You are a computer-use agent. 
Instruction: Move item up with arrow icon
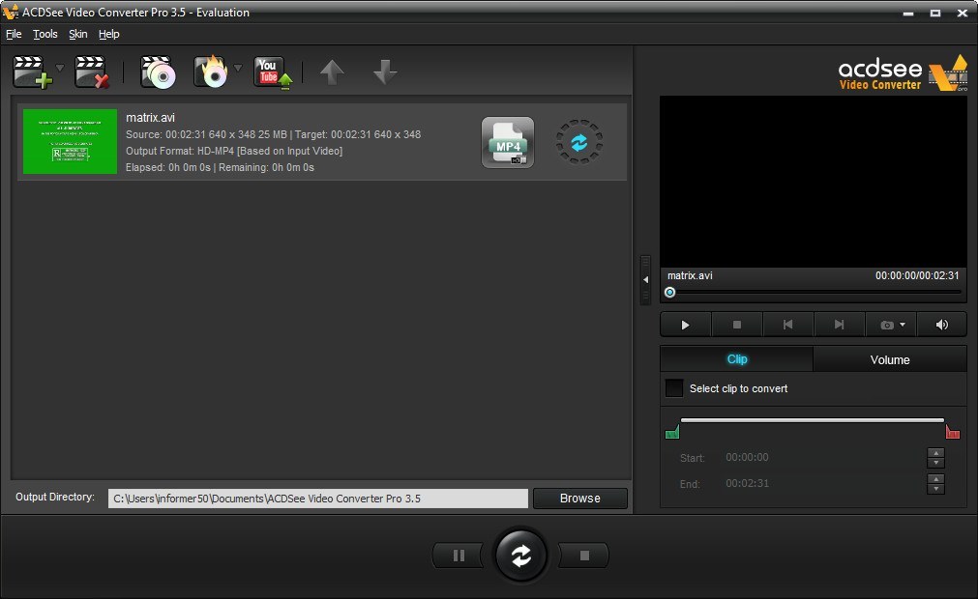(x=332, y=72)
